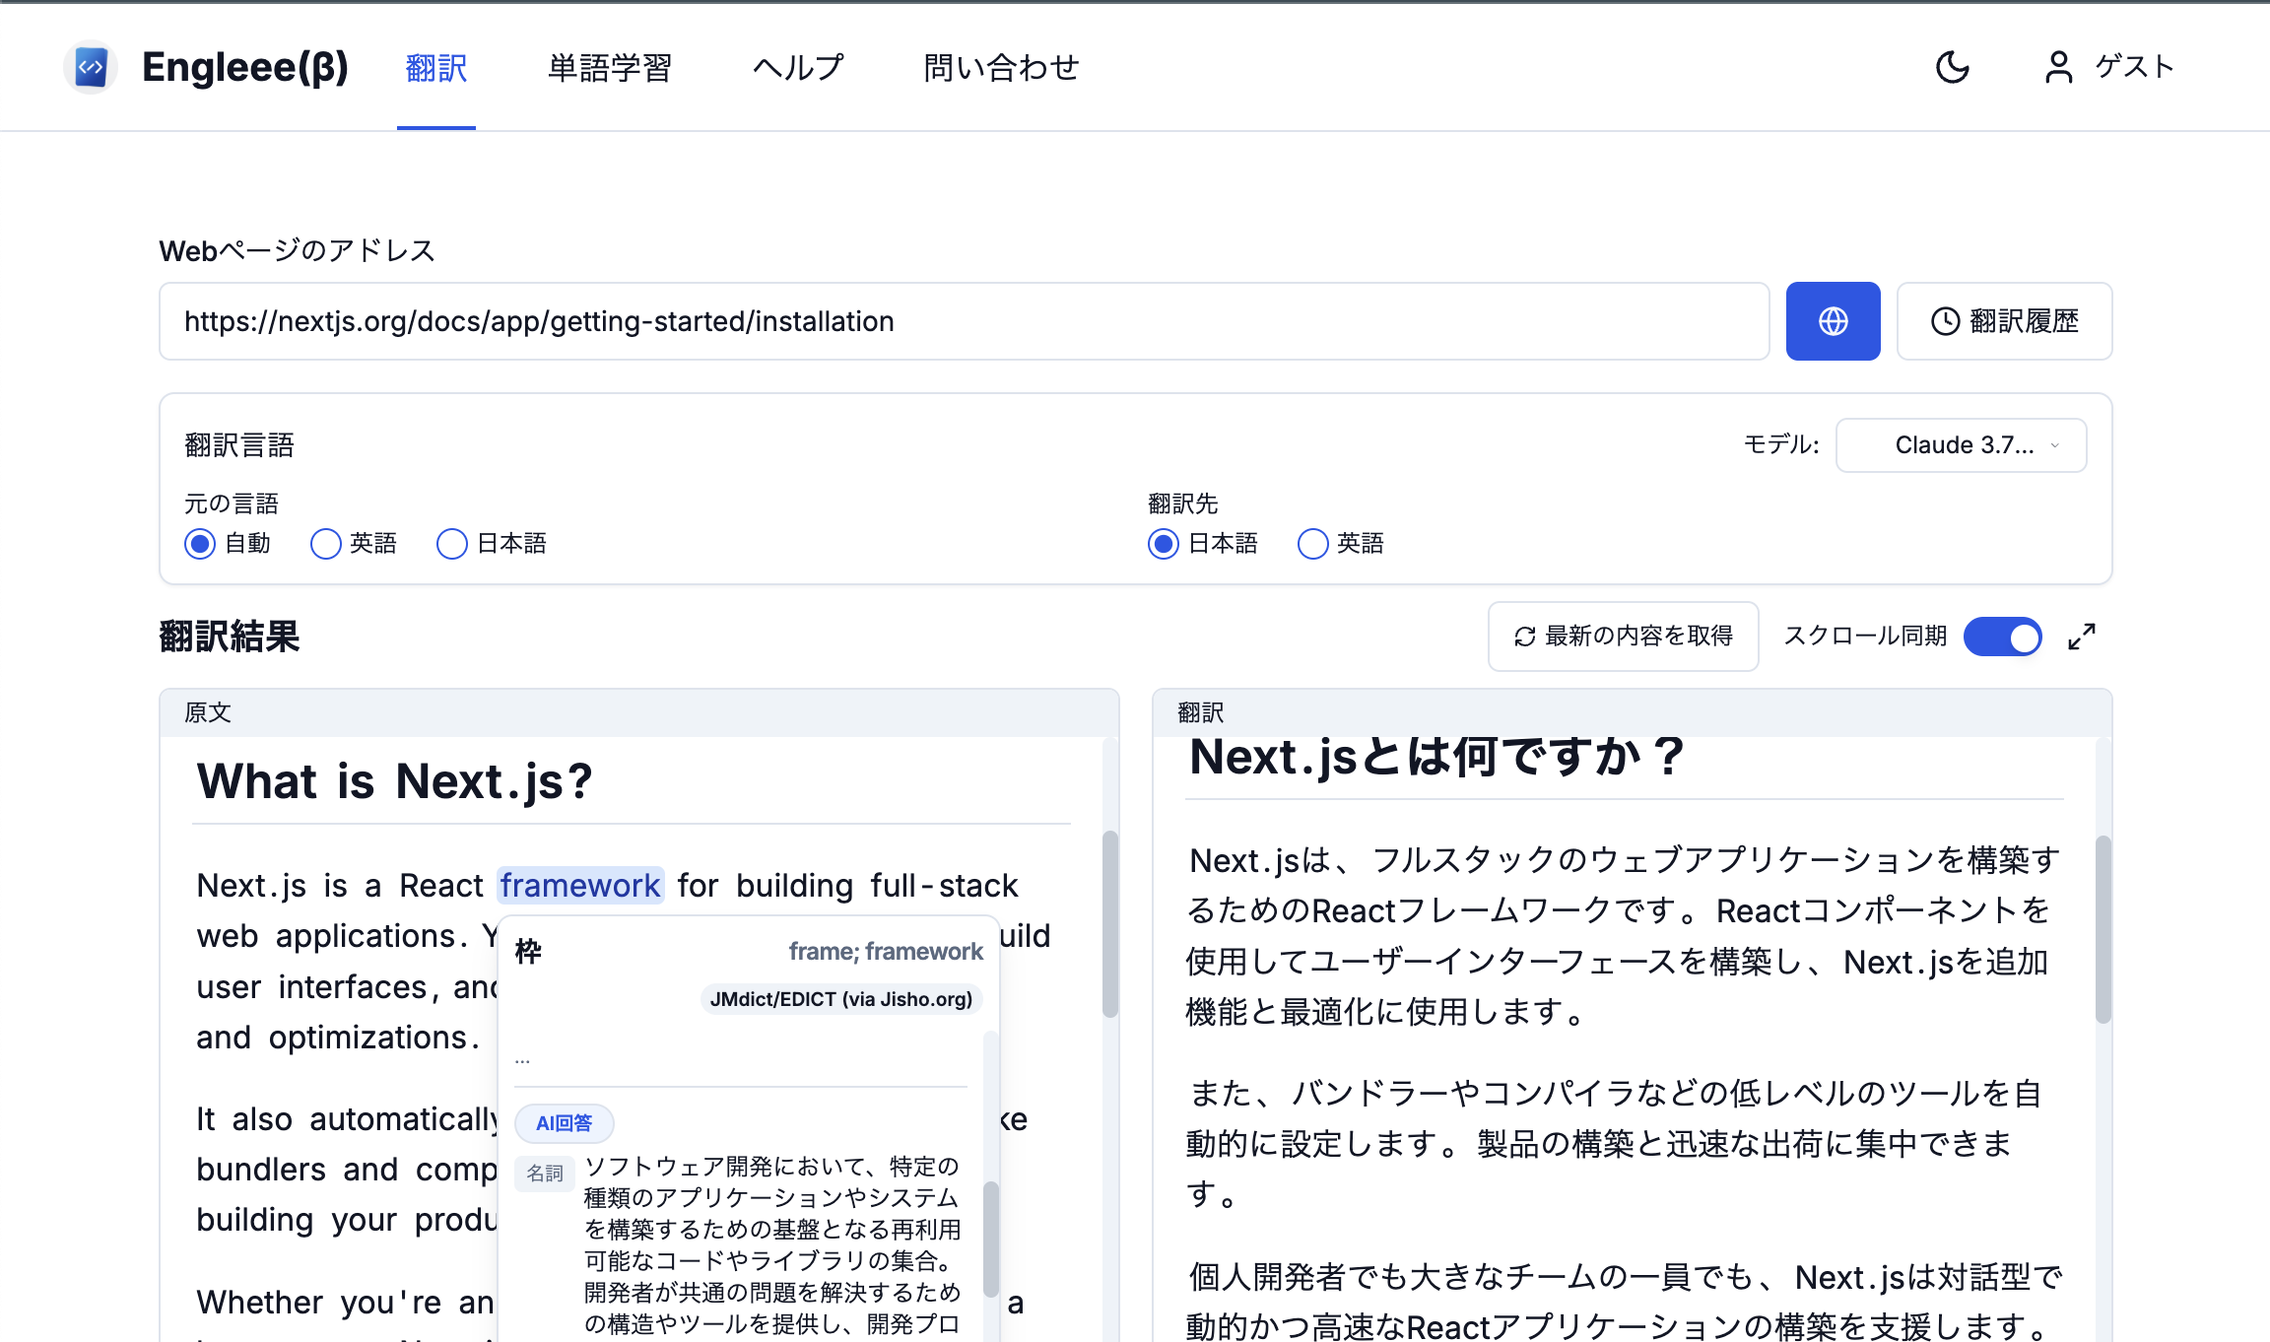Toggle the スクロール同期 switch

pyautogui.click(x=2002, y=637)
